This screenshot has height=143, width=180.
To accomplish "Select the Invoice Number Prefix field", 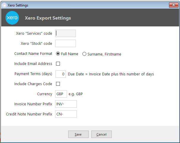I will click(66, 104).
